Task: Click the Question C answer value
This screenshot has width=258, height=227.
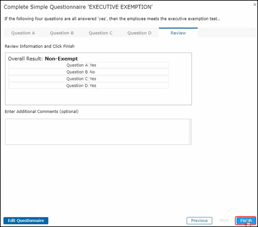Action: click(x=128, y=79)
